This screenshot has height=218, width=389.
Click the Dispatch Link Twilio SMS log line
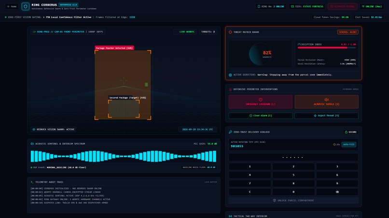click(69, 203)
